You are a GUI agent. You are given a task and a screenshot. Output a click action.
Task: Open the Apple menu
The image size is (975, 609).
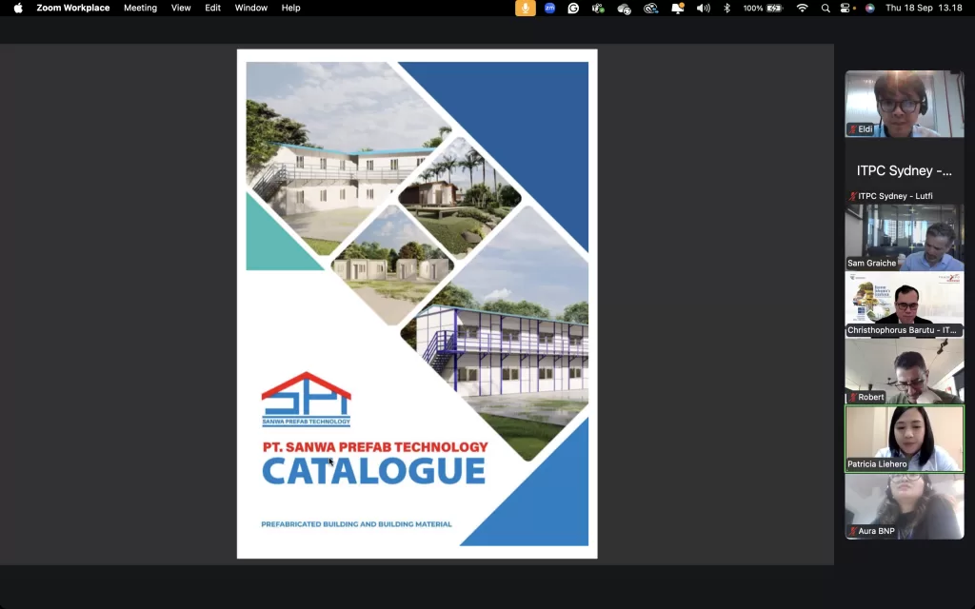click(x=18, y=8)
